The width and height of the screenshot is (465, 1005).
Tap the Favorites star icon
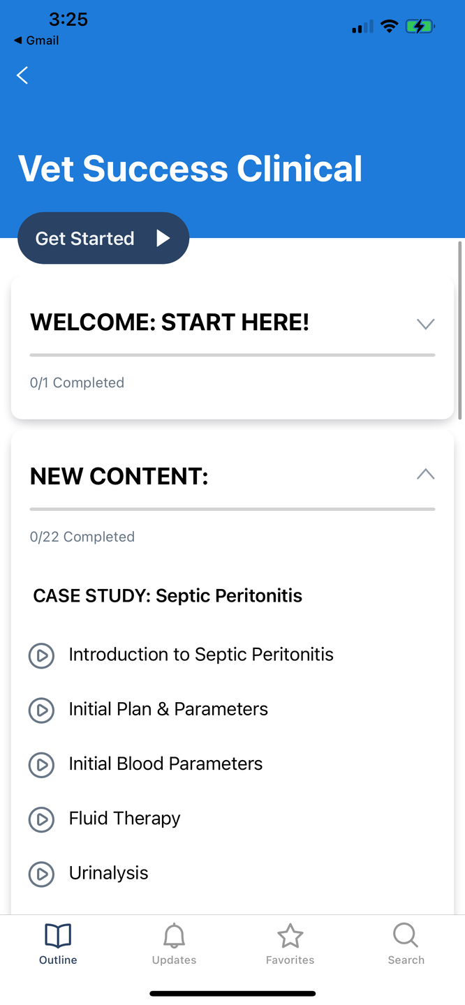tap(290, 937)
